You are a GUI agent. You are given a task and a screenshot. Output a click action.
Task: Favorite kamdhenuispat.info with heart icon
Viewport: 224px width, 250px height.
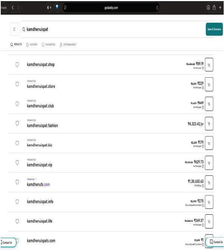(x=17, y=202)
